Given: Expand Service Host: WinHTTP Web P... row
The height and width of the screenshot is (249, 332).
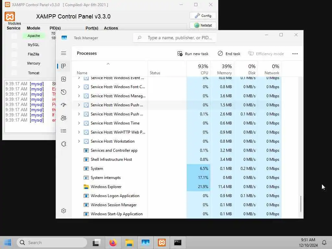Looking at the screenshot, I should (79, 132).
